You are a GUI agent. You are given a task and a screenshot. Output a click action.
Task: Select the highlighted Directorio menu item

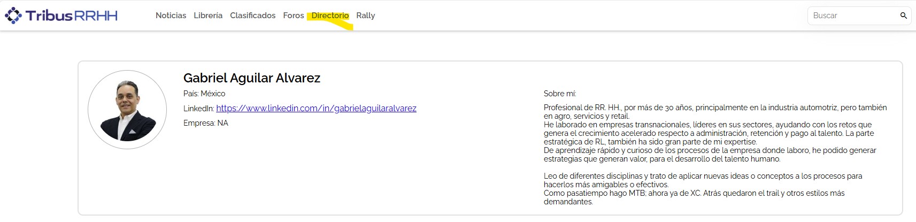[x=330, y=16]
